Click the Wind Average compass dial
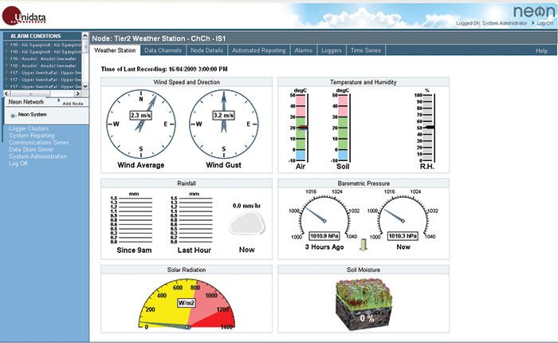Image resolution: width=558 pixels, height=343 pixels. click(140, 124)
